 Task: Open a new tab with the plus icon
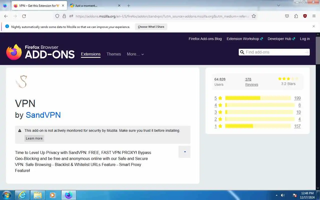128,5
